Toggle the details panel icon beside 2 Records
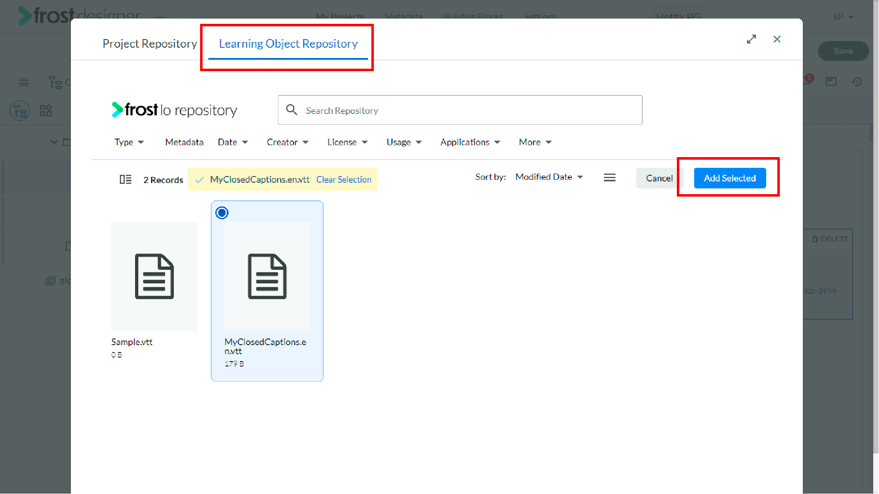Screen dimensions: 879x494 point(126,179)
